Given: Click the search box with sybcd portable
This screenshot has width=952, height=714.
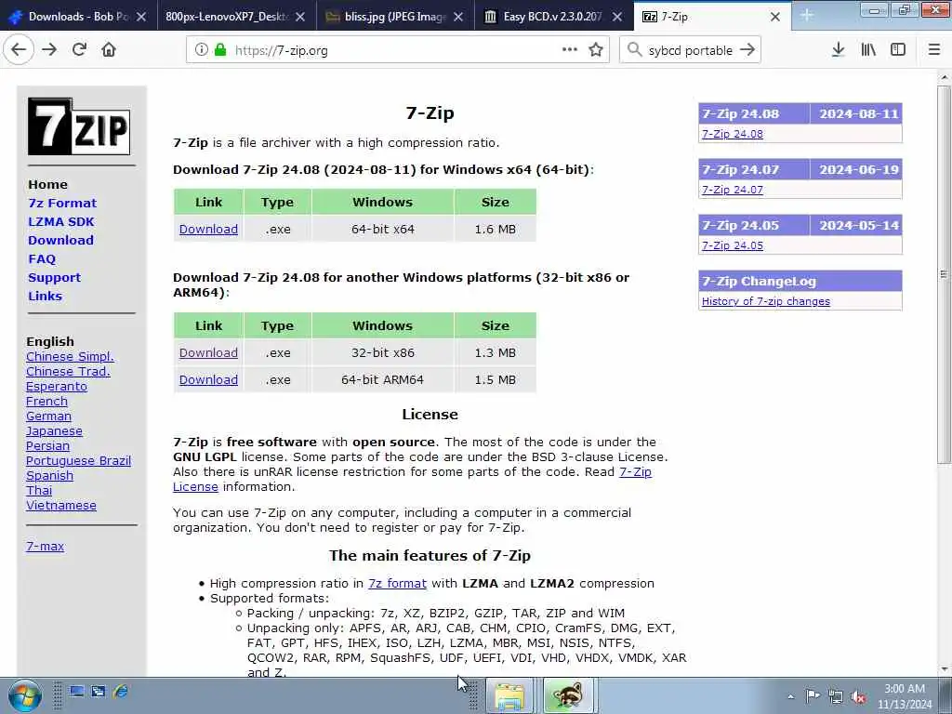Looking at the screenshot, I should pyautogui.click(x=691, y=50).
